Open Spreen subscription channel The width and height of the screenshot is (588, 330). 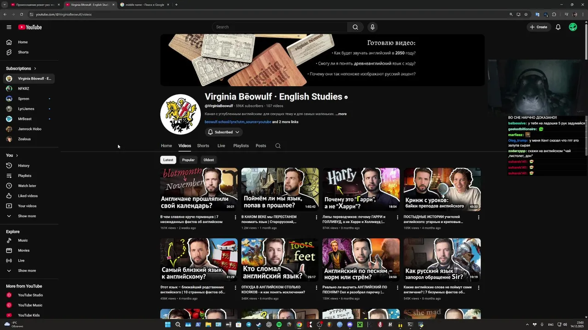tap(29, 99)
